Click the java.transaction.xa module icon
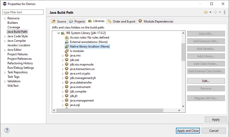The width and height of the screenshot is (229, 137). click(67, 69)
